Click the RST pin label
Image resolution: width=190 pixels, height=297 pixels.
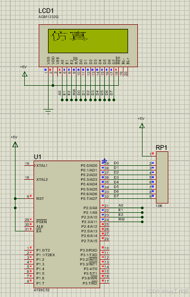pyautogui.click(x=40, y=198)
